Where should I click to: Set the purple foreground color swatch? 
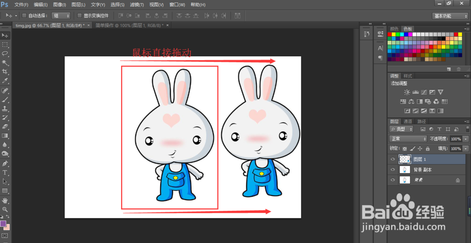(3, 224)
